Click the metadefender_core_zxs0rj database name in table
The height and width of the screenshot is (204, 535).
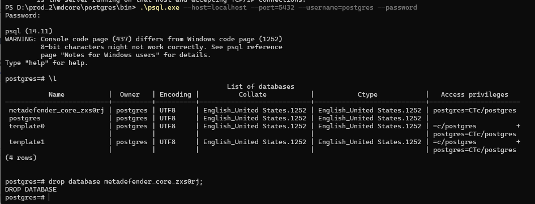pos(56,110)
